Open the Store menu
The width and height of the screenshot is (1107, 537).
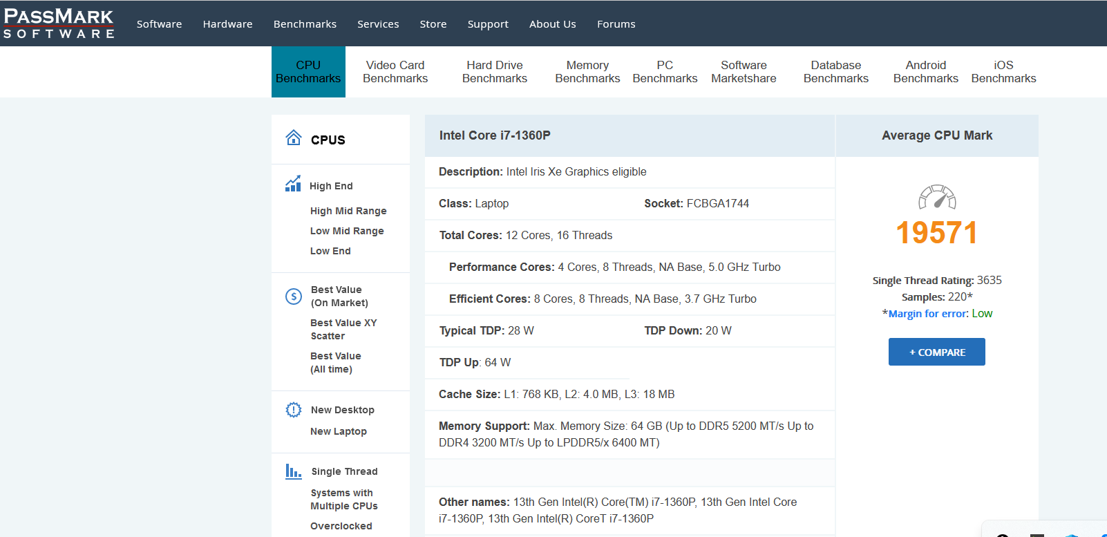tap(433, 23)
